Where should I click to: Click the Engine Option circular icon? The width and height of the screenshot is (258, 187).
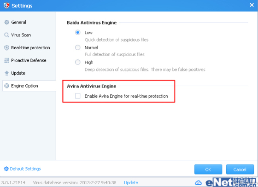(x=6, y=86)
